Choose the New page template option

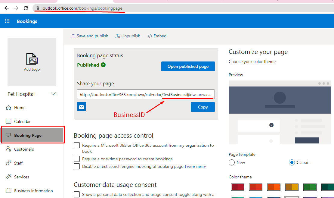(x=232, y=162)
